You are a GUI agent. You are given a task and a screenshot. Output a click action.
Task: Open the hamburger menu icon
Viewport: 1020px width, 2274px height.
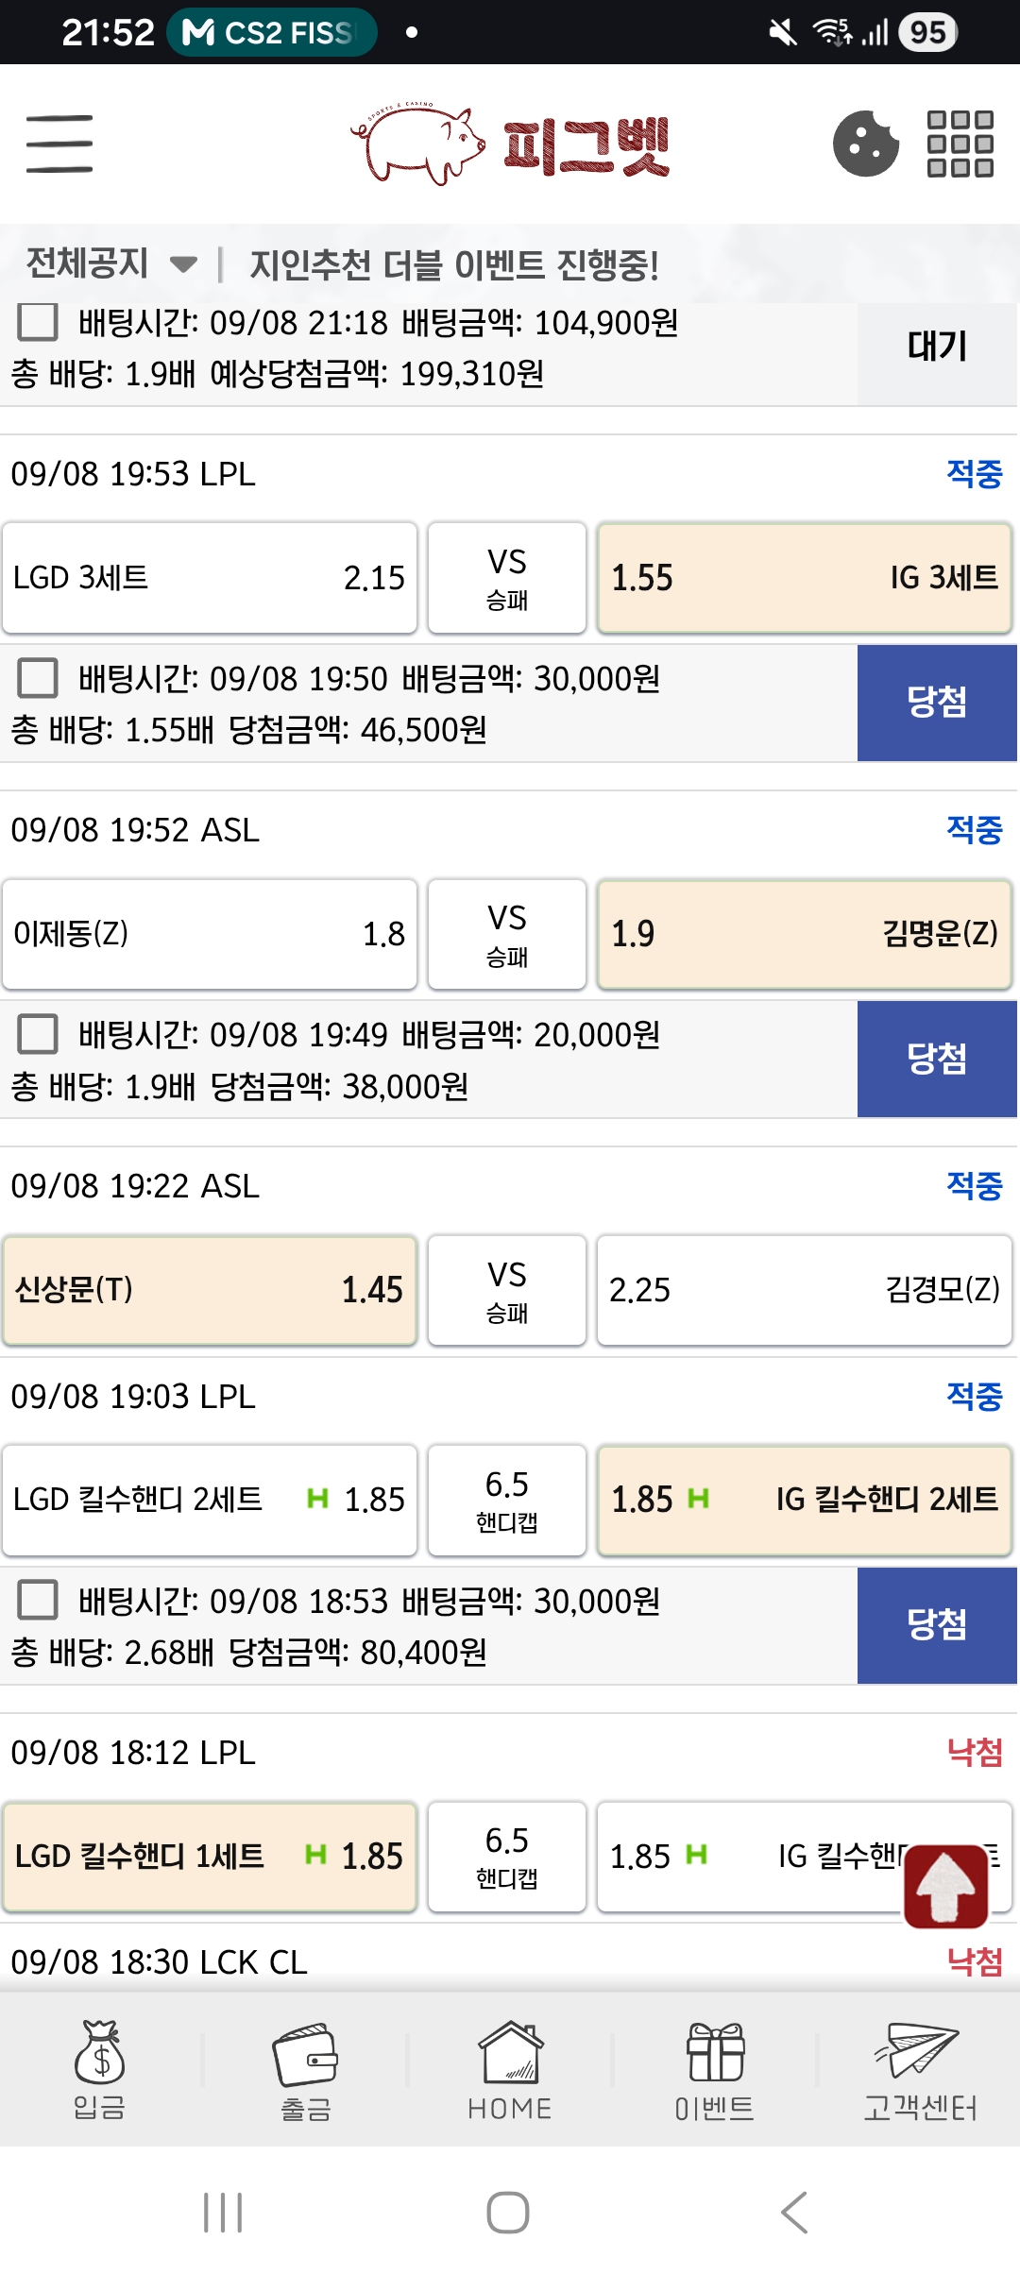pos(59,144)
